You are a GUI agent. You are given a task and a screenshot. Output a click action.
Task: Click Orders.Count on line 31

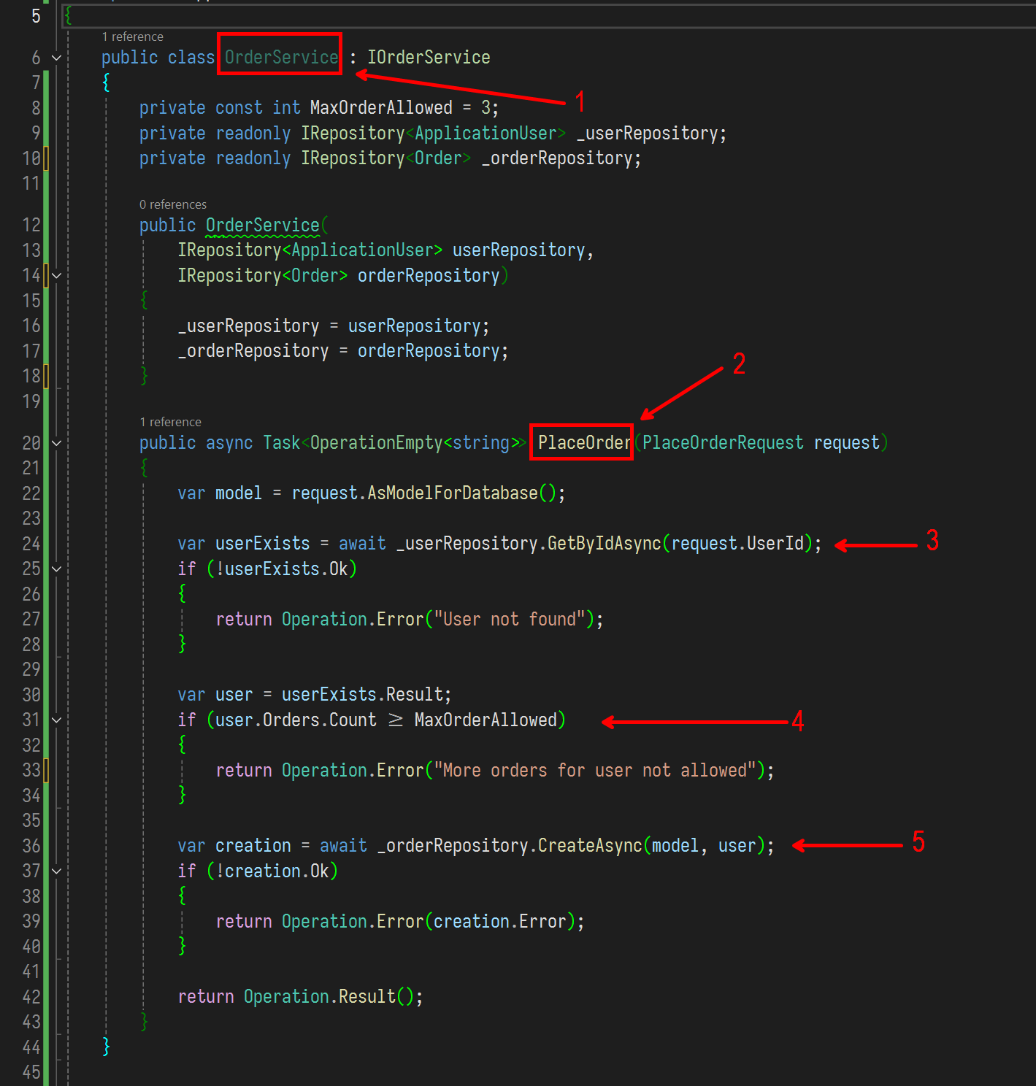320,720
